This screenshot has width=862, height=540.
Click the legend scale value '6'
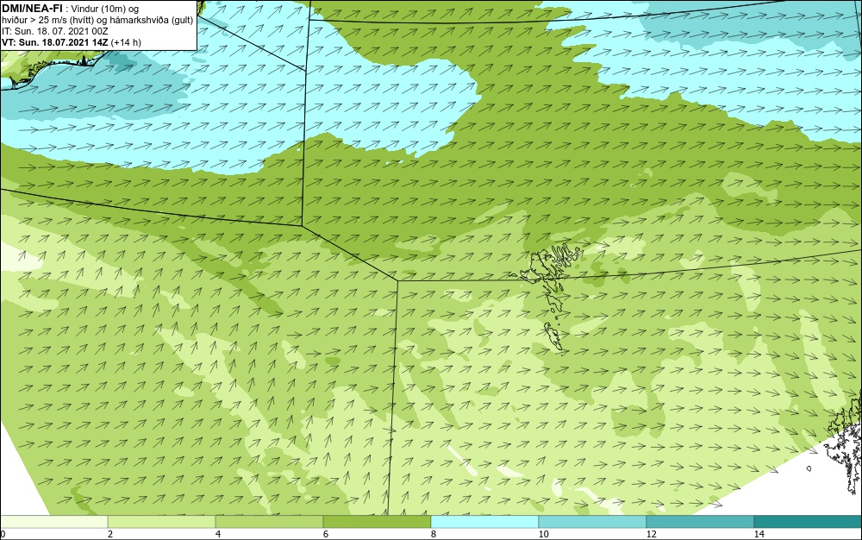(326, 535)
